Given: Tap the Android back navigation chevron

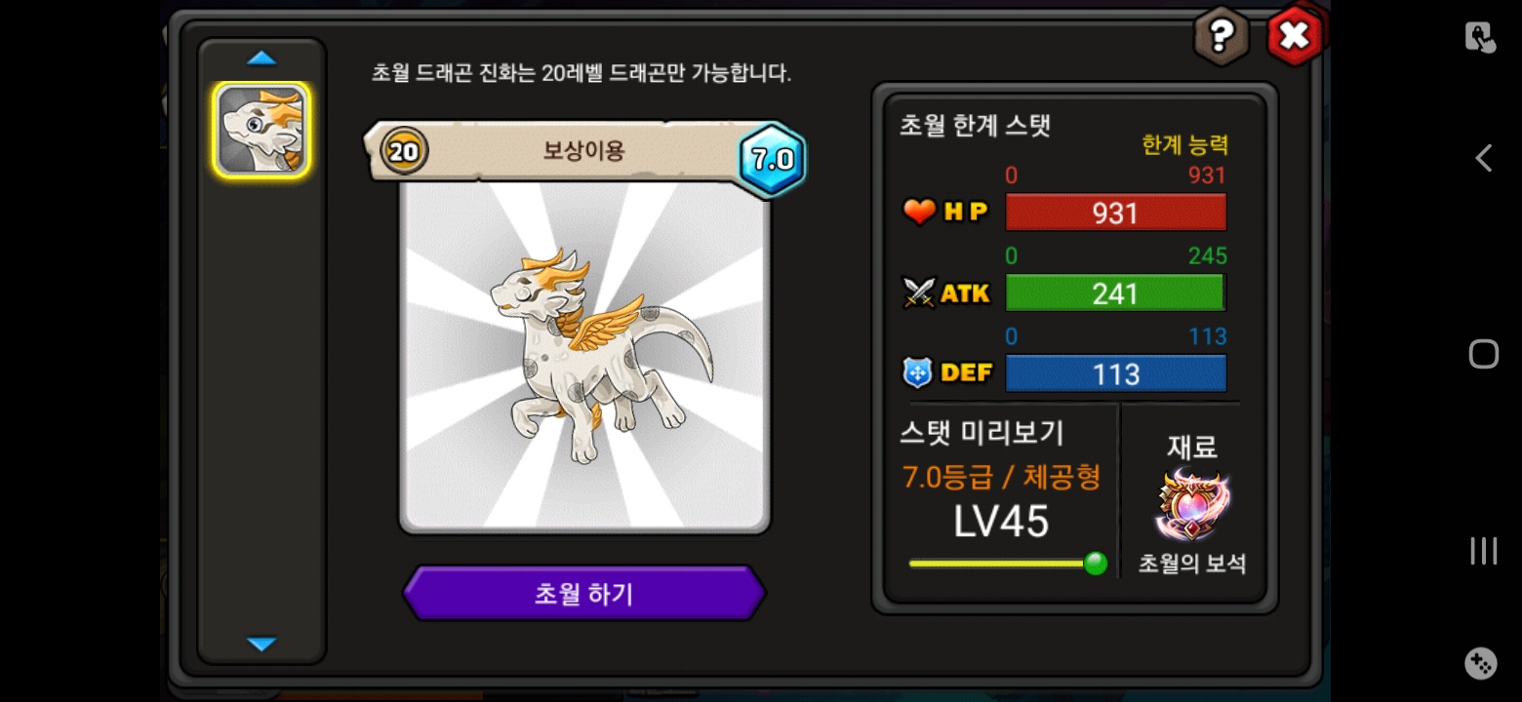Looking at the screenshot, I should 1483,158.
